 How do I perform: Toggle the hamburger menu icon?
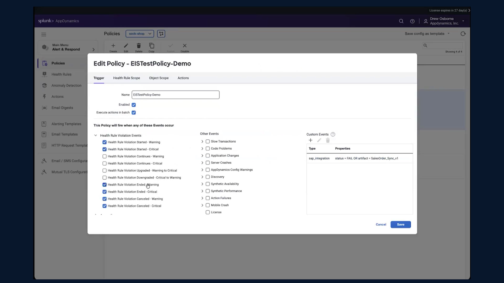pyautogui.click(x=44, y=34)
